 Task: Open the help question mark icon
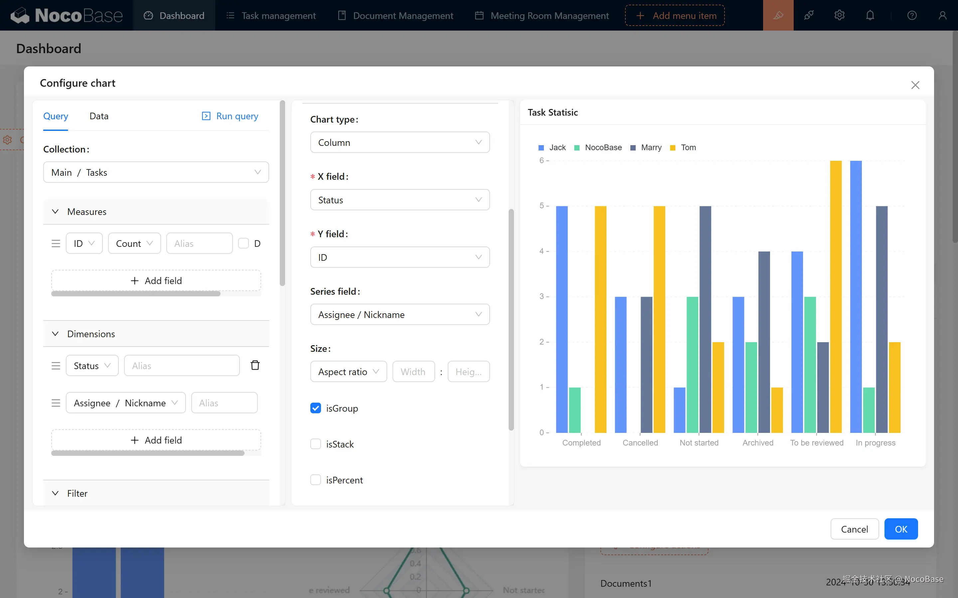point(912,15)
